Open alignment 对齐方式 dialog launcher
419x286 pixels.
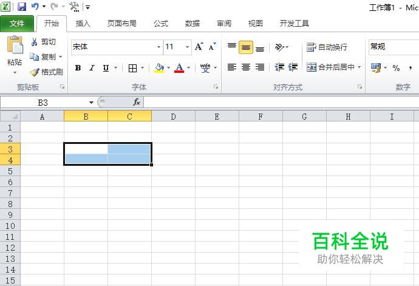point(360,87)
